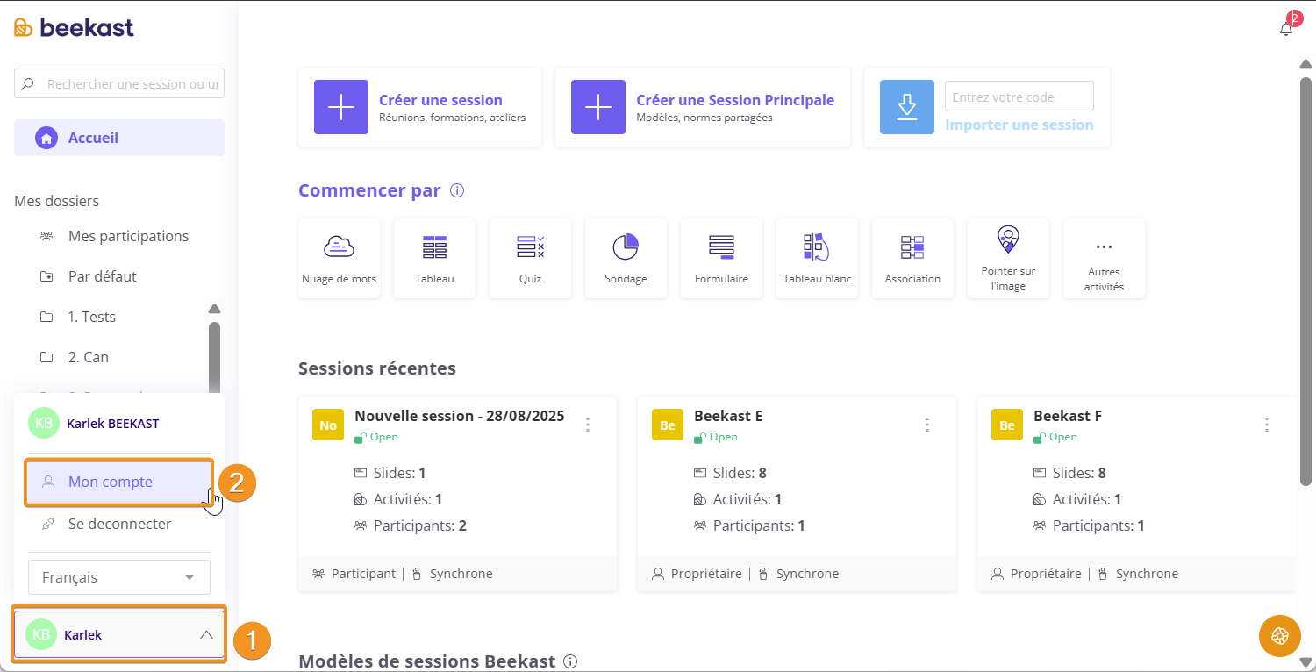Start a Sondage activity

pos(626,259)
